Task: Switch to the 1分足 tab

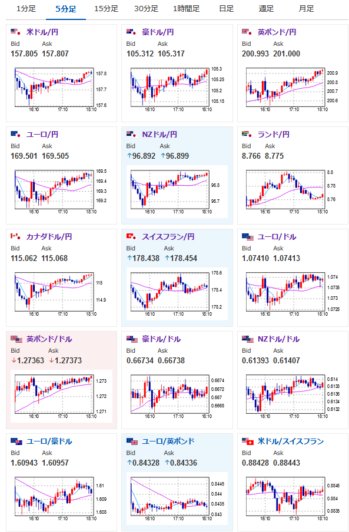Action: [26, 8]
